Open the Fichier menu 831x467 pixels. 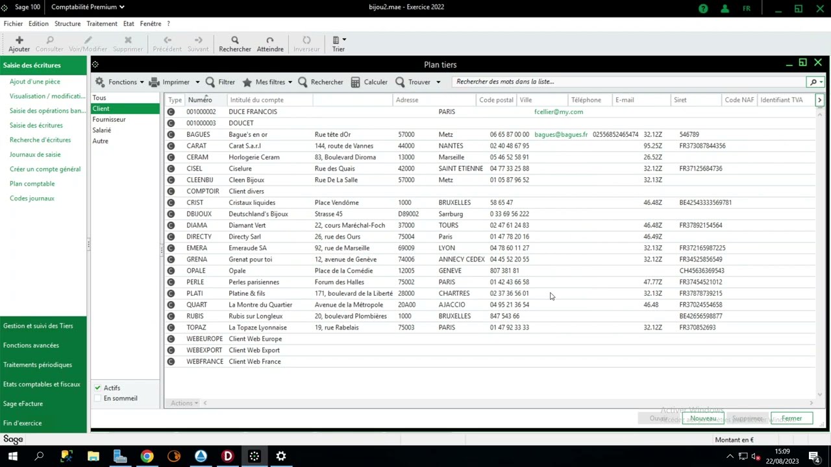click(13, 23)
